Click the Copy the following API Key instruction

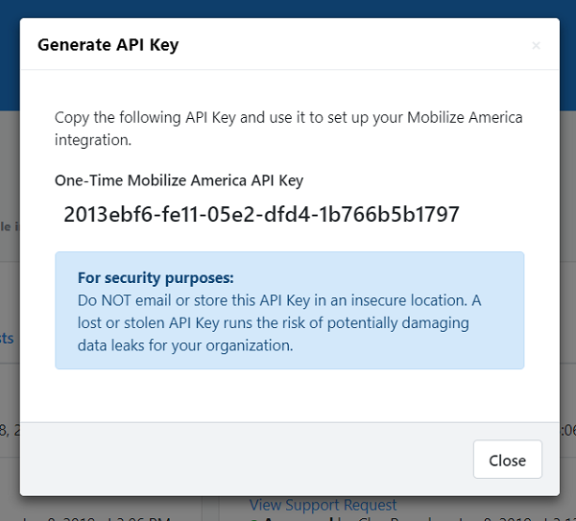pos(288,118)
